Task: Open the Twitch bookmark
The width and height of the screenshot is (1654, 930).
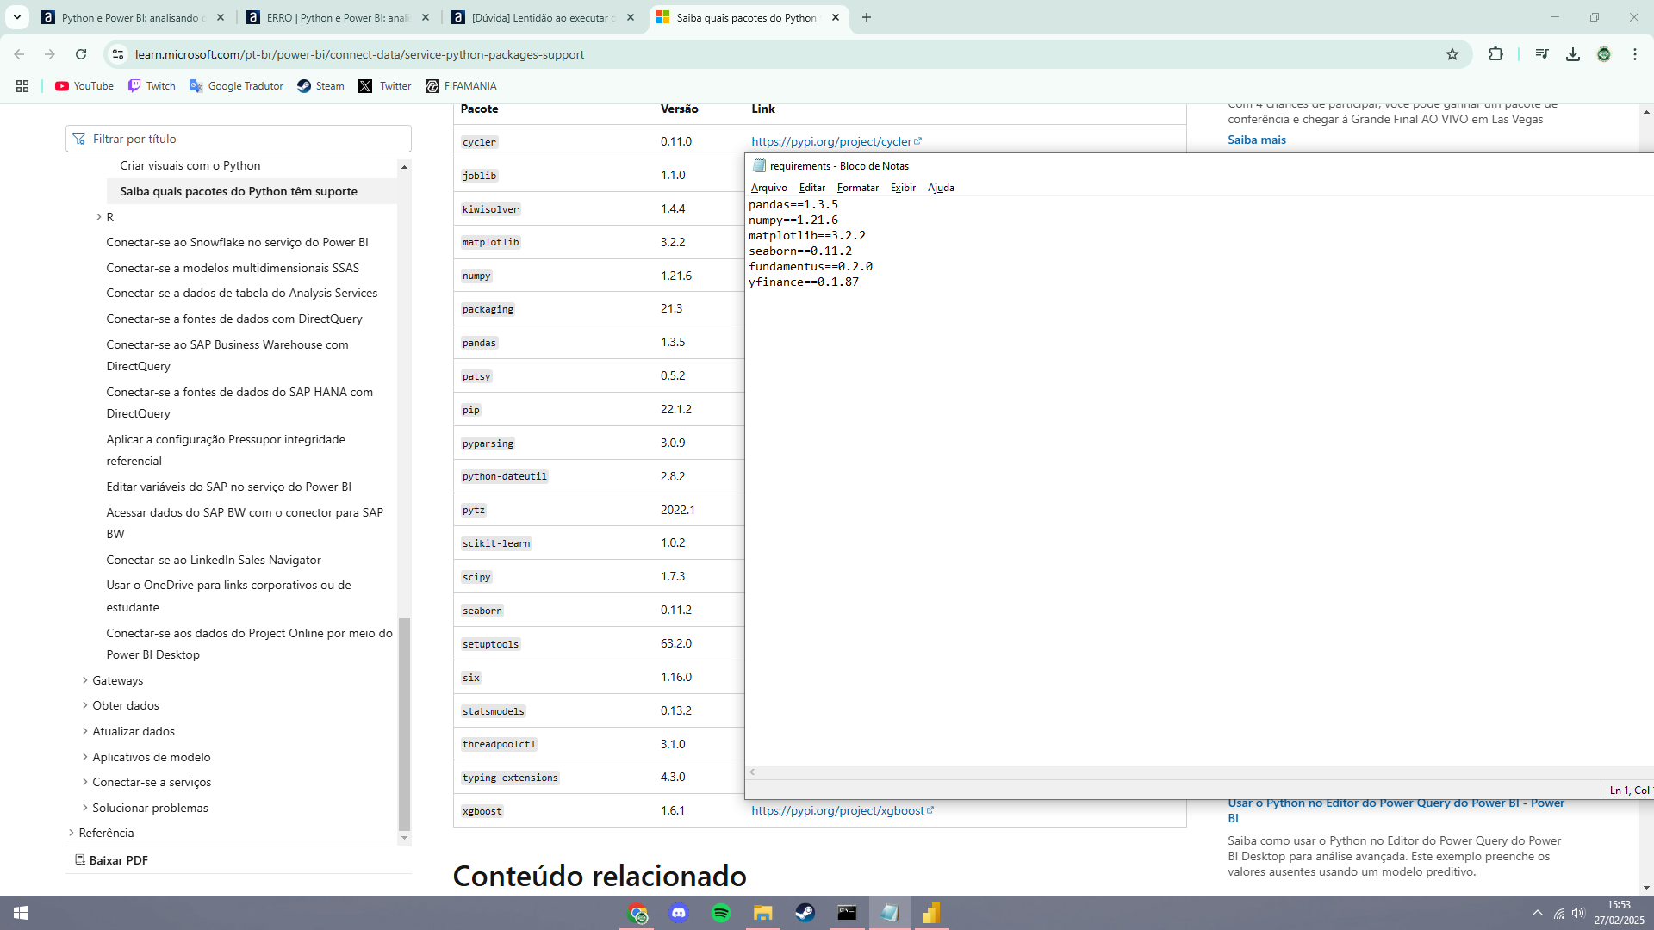Action: [152, 86]
